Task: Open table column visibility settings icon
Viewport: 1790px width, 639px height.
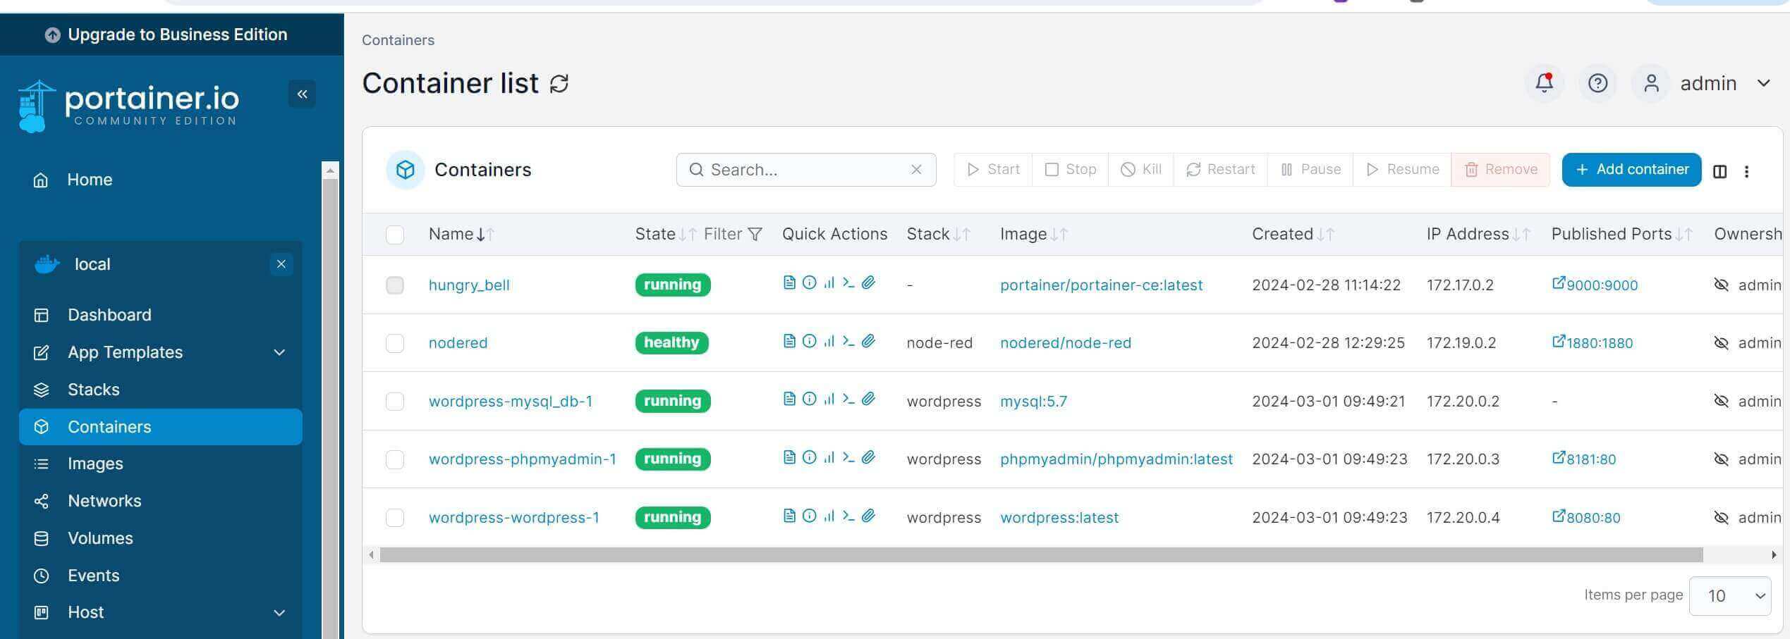Action: 1719,171
